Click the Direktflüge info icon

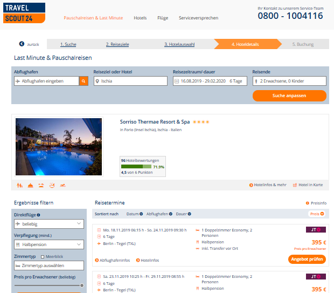[x=38, y=215]
